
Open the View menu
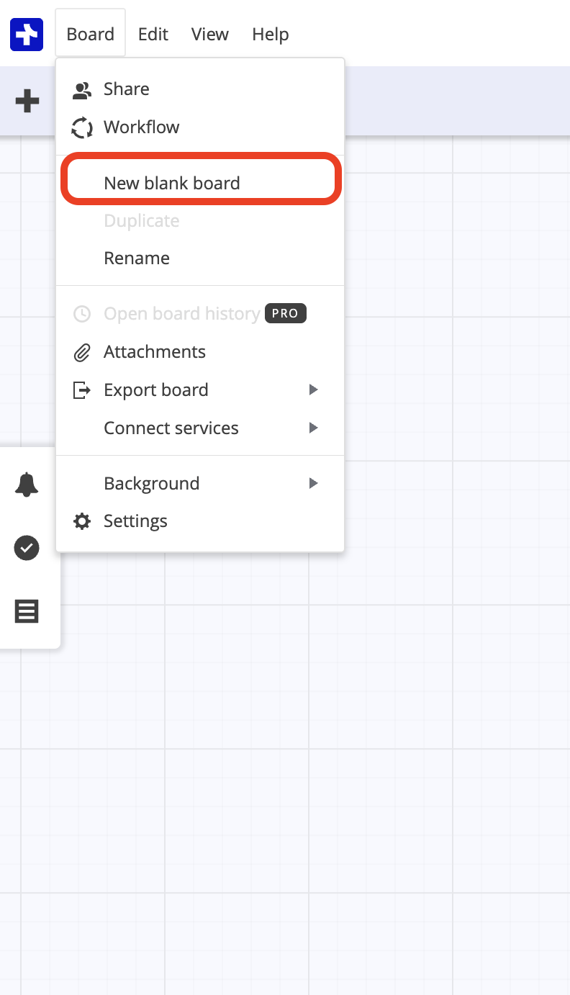click(209, 34)
